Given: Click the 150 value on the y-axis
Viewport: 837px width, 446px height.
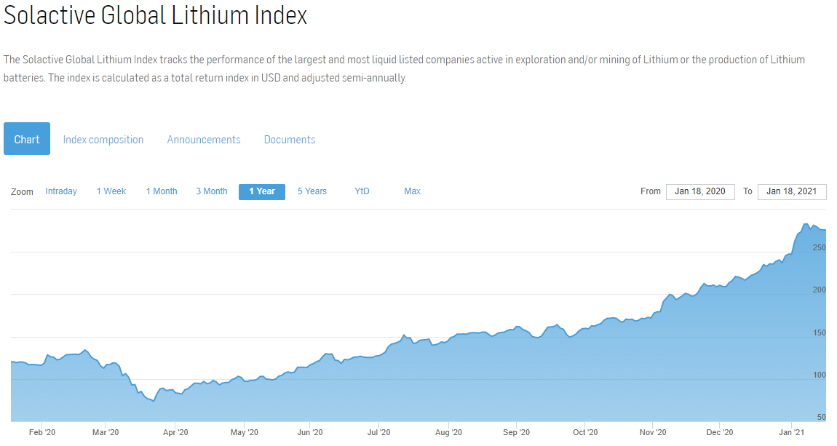Looking at the screenshot, I should click(x=819, y=332).
